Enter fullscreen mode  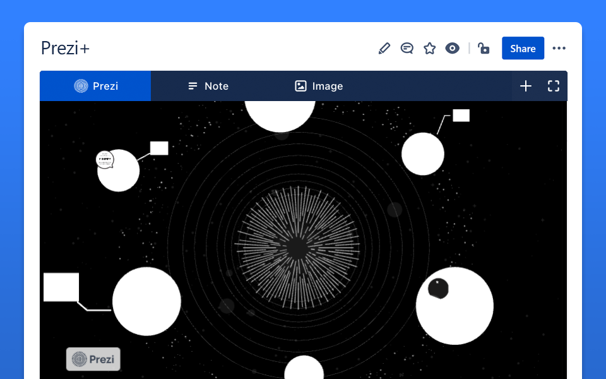pos(554,86)
